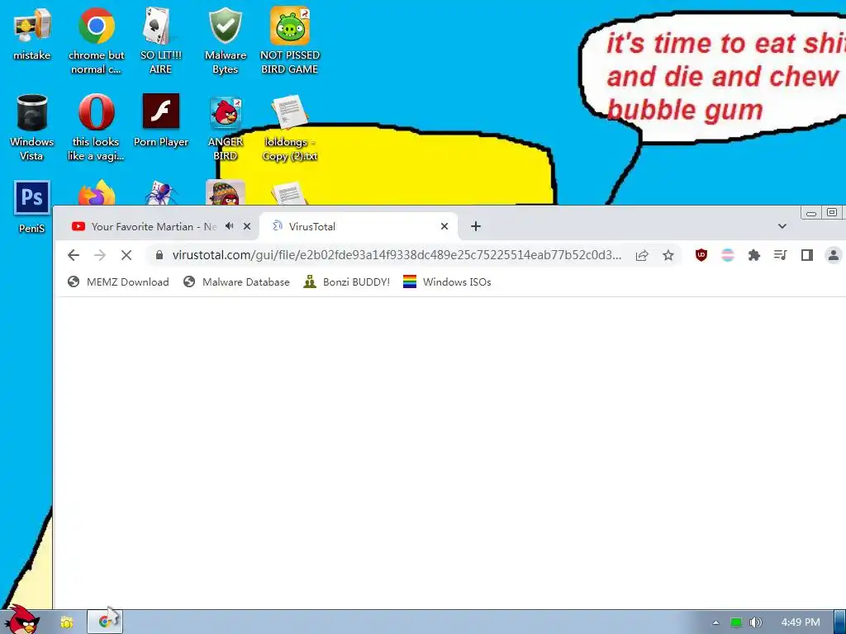Image resolution: width=846 pixels, height=634 pixels.
Task: Stop loading the current page
Action: (126, 255)
